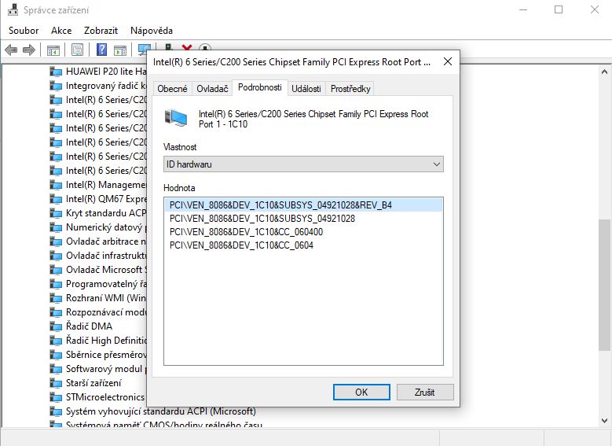Viewport: 612px width, 446px height.
Task: Open the Soubor menu
Action: pyautogui.click(x=24, y=31)
